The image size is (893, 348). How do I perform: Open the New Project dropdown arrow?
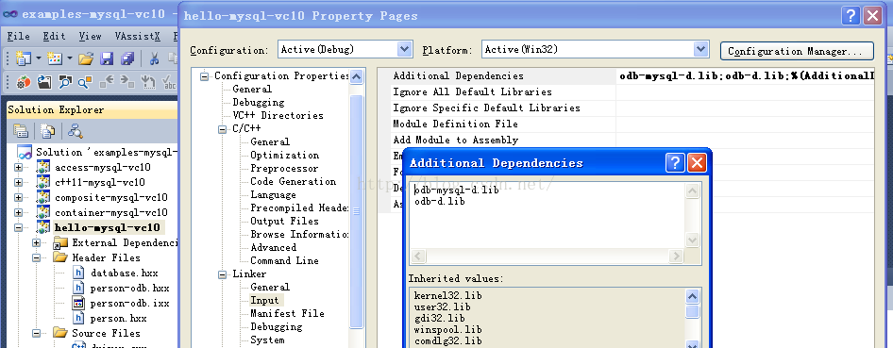click(39, 58)
